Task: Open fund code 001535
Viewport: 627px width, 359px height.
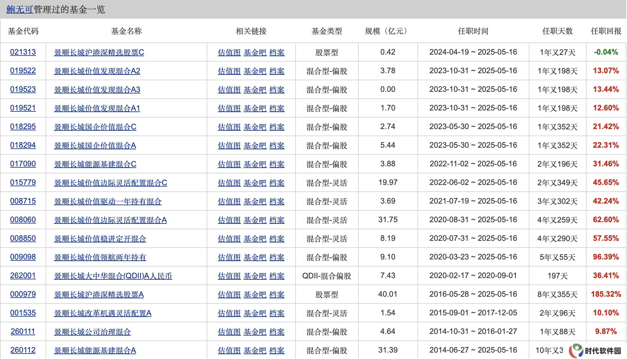Action: pyautogui.click(x=23, y=313)
